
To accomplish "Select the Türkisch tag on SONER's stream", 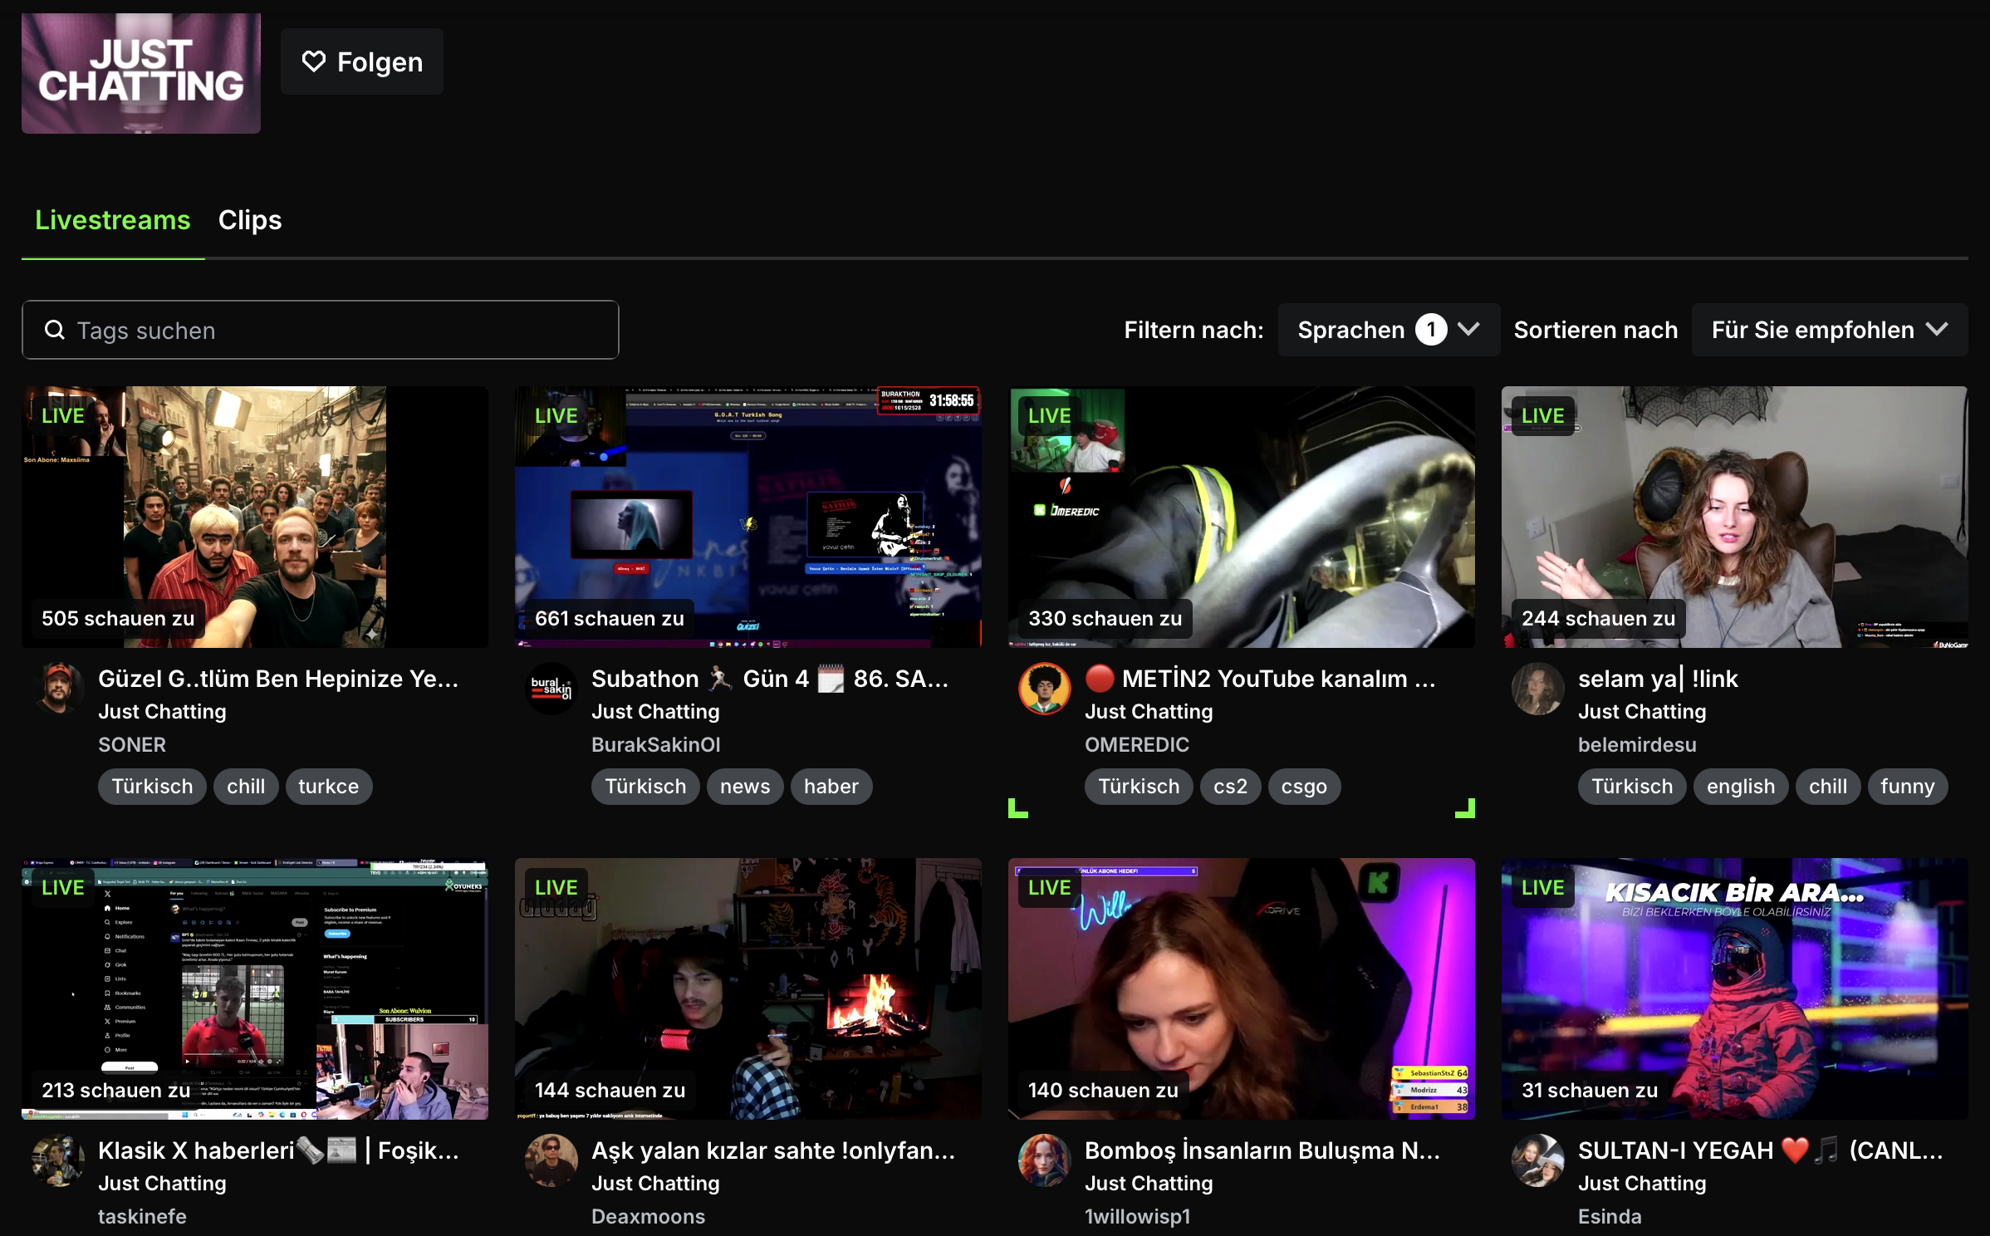I will [152, 787].
